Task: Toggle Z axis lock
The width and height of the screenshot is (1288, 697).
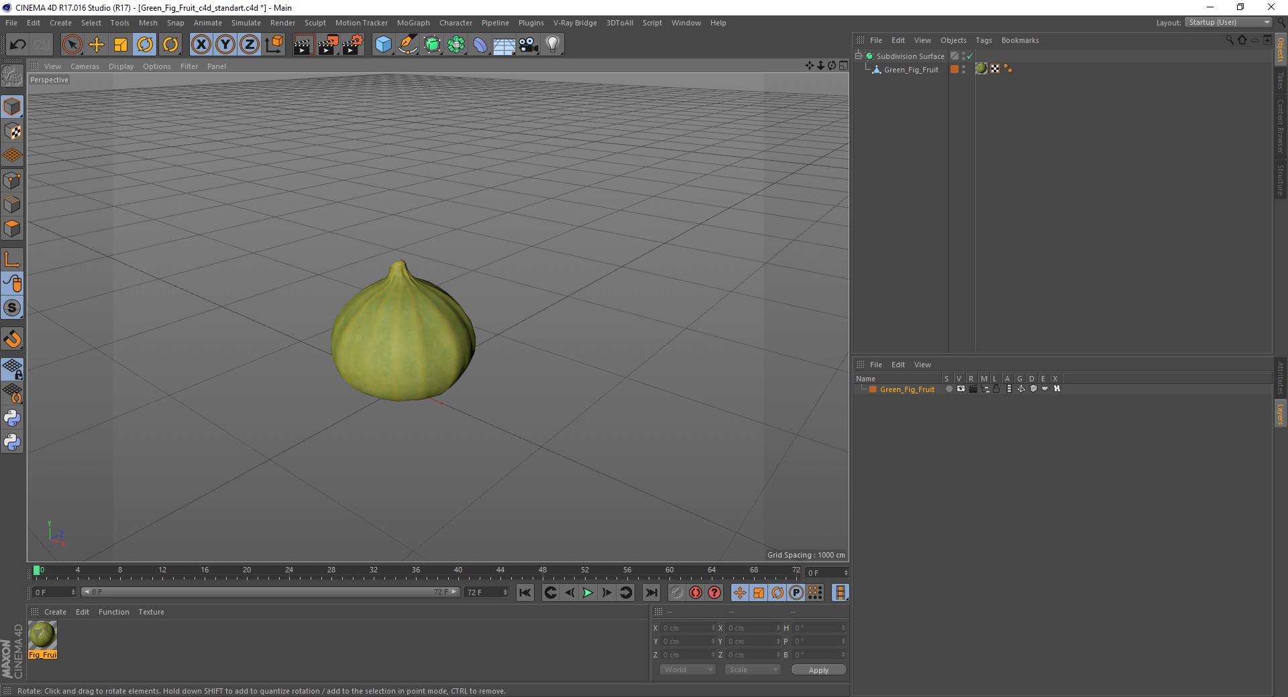Action: coord(249,45)
